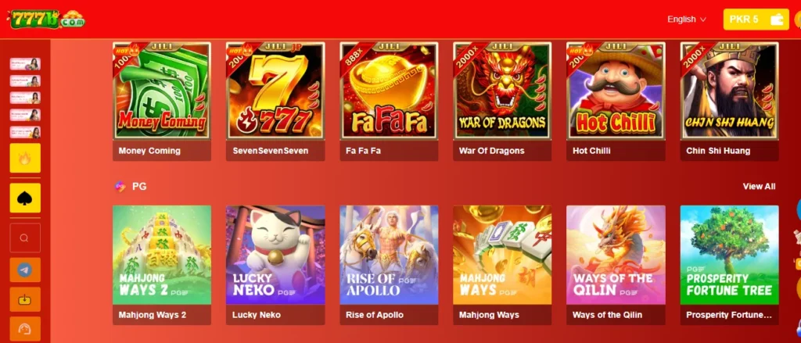Viewport: 801px width, 343px height.
Task: Open the Fa Fa Fa game tile
Action: [x=389, y=101]
